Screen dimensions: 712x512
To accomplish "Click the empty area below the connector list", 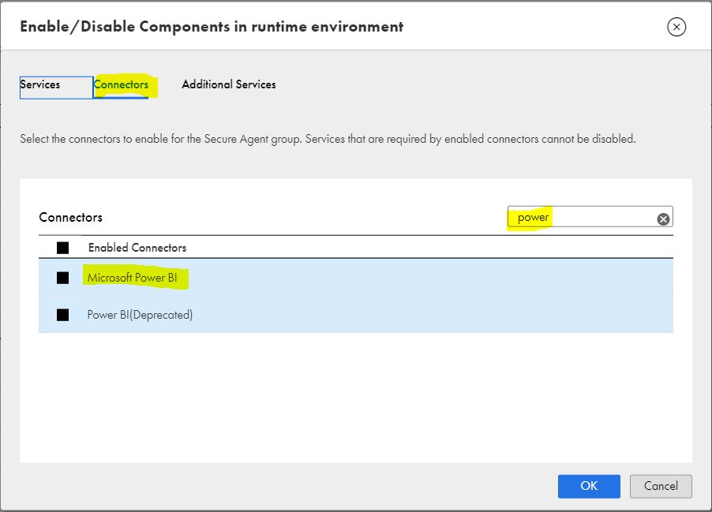I will click(355, 397).
